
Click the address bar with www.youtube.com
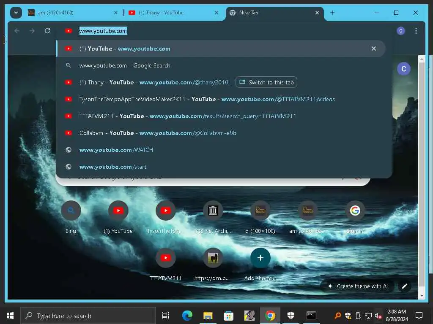point(224,31)
